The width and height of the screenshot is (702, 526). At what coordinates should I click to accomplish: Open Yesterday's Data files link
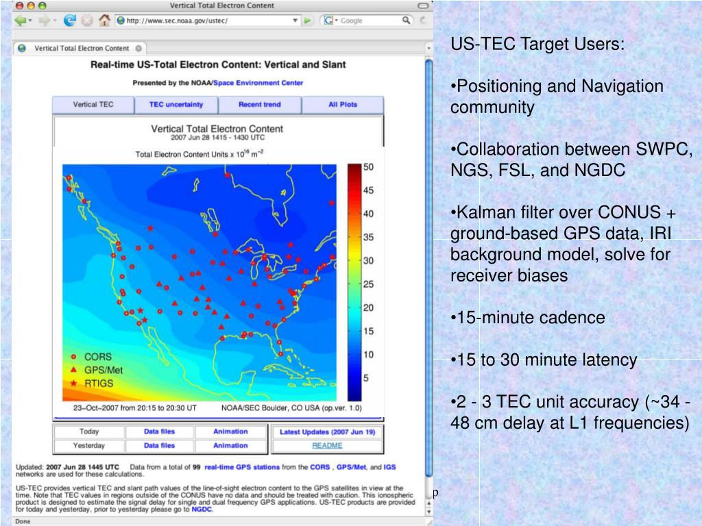[x=159, y=445]
